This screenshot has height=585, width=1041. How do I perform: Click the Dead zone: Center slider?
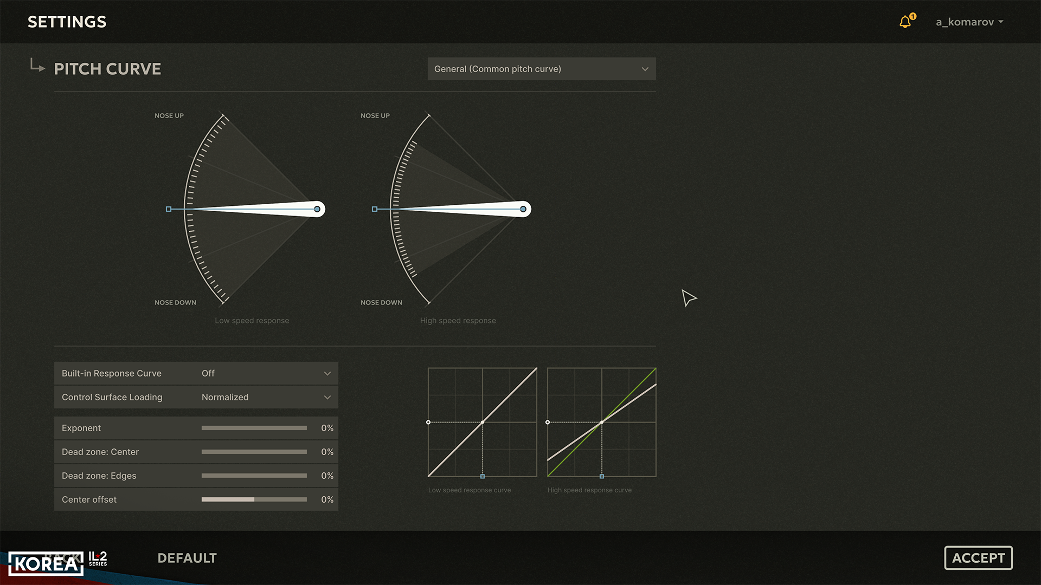(x=254, y=452)
